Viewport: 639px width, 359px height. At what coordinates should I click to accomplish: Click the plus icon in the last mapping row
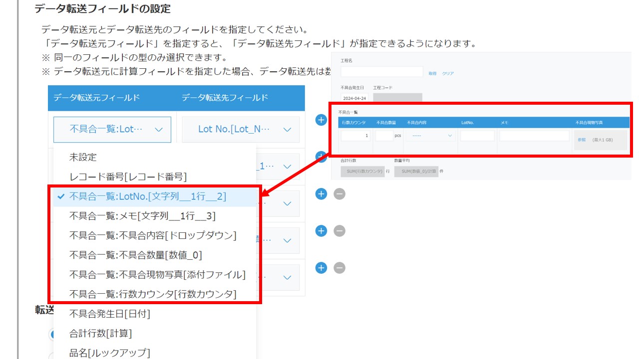[x=321, y=268]
